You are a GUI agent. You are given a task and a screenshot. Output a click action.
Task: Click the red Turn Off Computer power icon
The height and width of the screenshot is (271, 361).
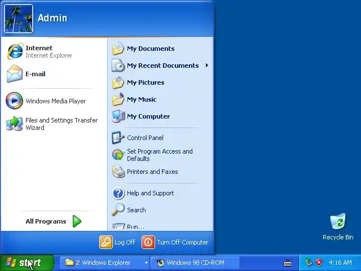coord(148,242)
